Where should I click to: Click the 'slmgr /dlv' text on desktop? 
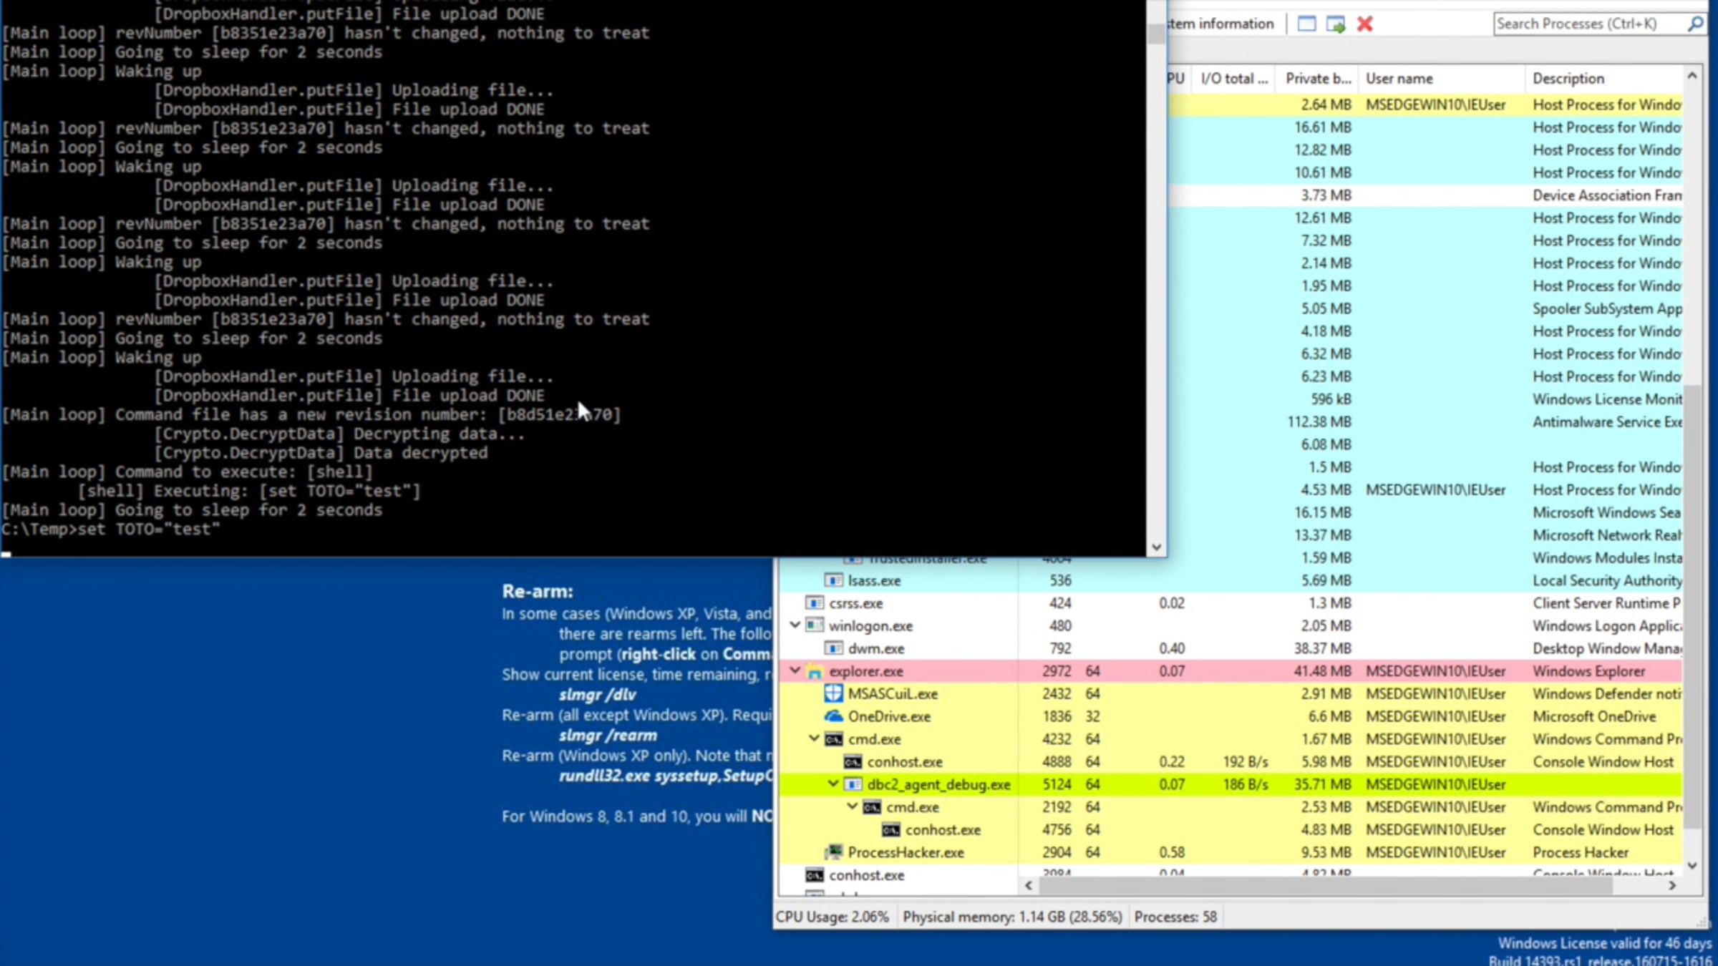(x=597, y=695)
